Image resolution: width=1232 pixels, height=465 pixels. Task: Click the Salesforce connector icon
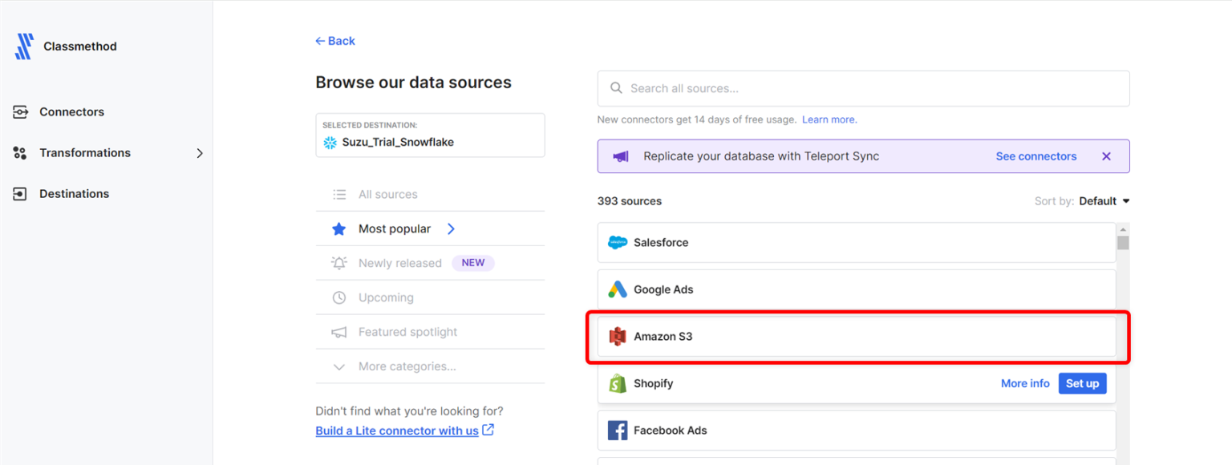tap(617, 242)
